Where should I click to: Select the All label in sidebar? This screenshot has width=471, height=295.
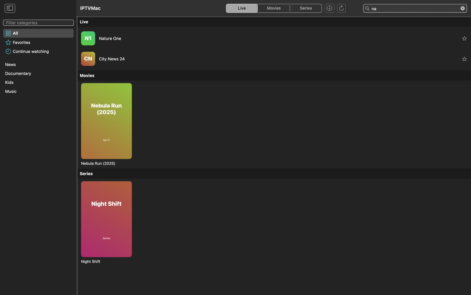[x=15, y=33]
